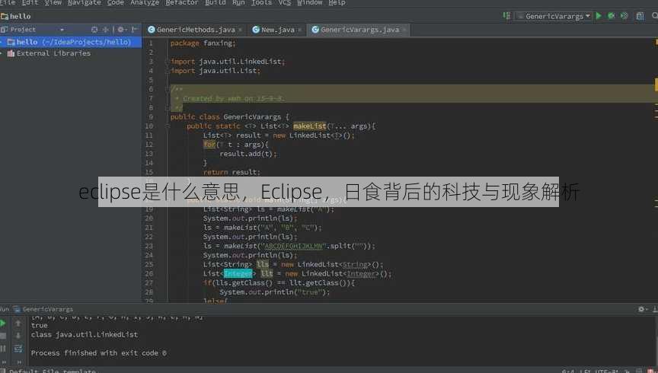Click the GenericVarargs icon in the Run panel header
Screen dimensions: 658x373
(17, 309)
